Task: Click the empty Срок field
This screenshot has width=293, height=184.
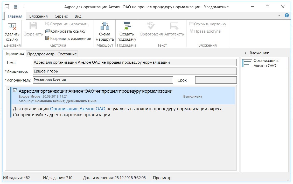Action: coord(216,80)
